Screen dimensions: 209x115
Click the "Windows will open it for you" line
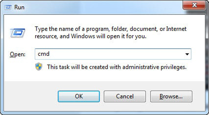pos(91,36)
